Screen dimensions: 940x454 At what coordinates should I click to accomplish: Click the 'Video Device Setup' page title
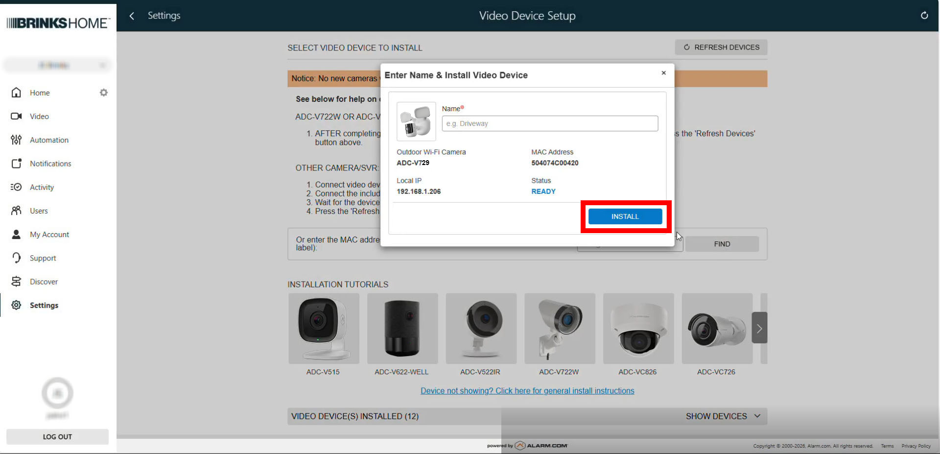pyautogui.click(x=527, y=16)
